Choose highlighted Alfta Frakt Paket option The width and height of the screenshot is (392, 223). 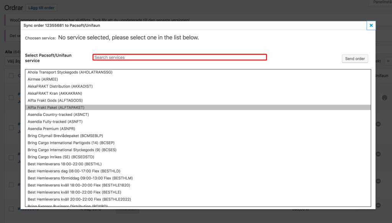tap(56, 107)
